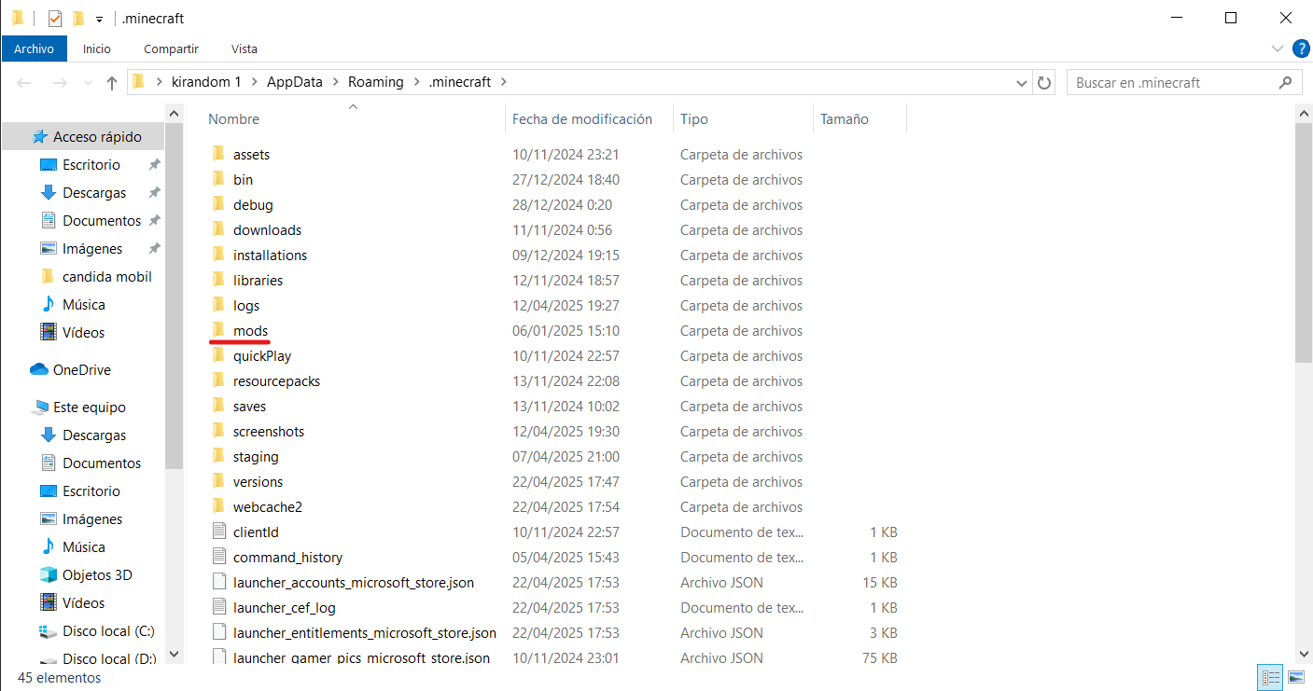Viewport: 1313px width, 691px height.
Task: Select the launcher_accounts_microsoft_store.json file
Action: 355,582
